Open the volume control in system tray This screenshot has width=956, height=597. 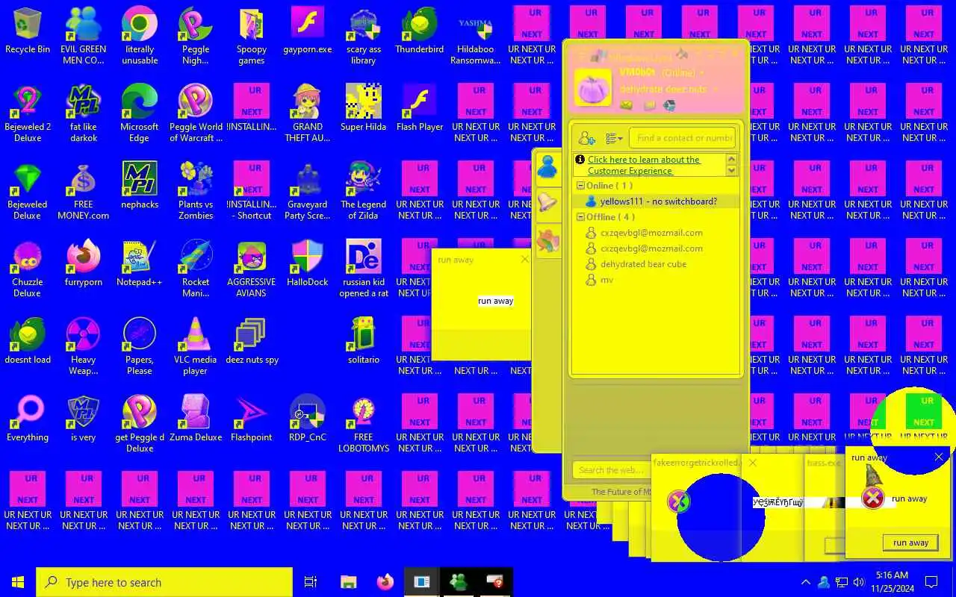(859, 582)
